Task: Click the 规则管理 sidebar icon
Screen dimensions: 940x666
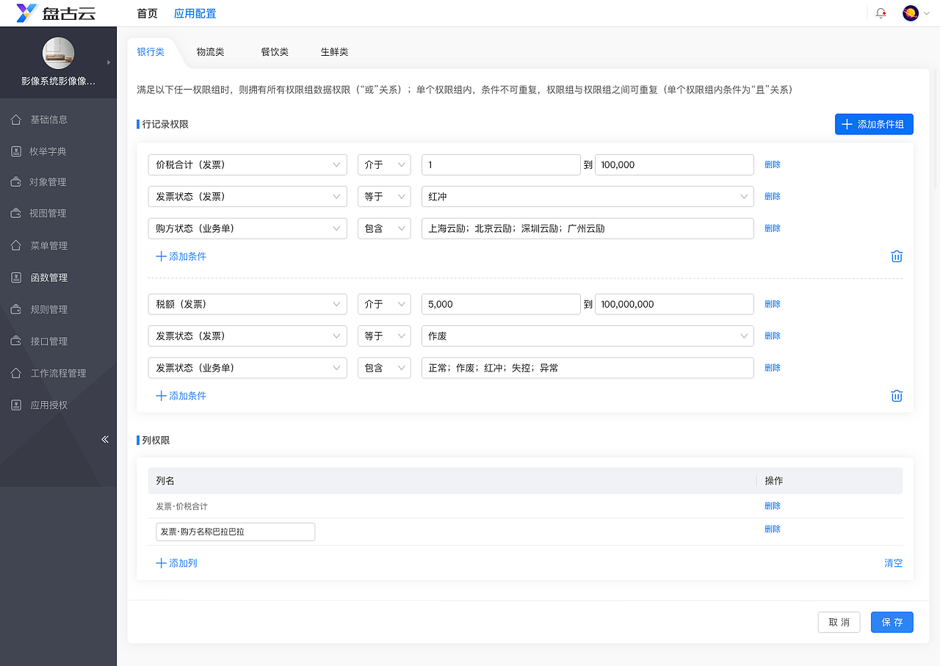Action: [16, 309]
